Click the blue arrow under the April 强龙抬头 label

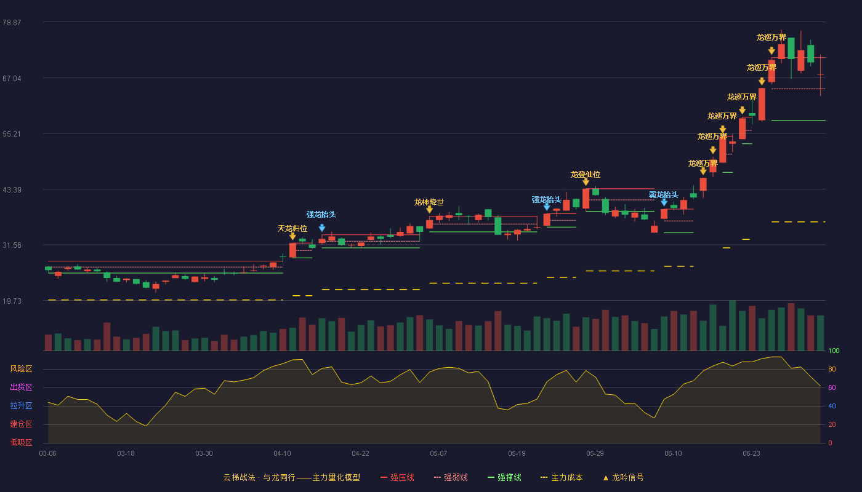coord(322,228)
